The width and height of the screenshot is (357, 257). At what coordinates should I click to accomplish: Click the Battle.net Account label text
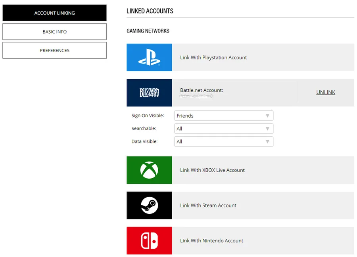202,90
